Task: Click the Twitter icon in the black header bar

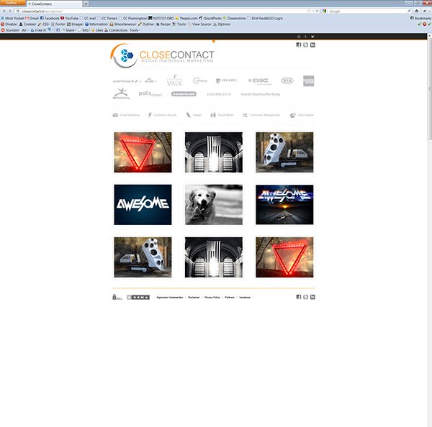Action: point(312,37)
